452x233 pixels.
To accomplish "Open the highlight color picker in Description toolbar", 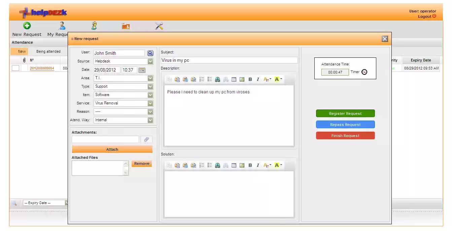I will pyautogui.click(x=277, y=79).
